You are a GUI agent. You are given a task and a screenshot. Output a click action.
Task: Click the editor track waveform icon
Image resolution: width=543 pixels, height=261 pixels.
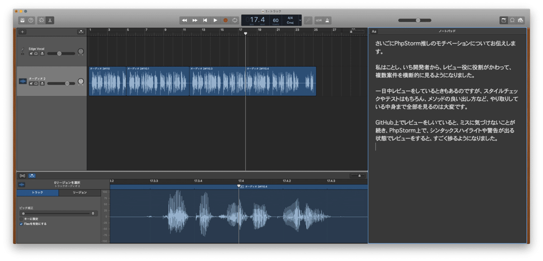pos(22,184)
